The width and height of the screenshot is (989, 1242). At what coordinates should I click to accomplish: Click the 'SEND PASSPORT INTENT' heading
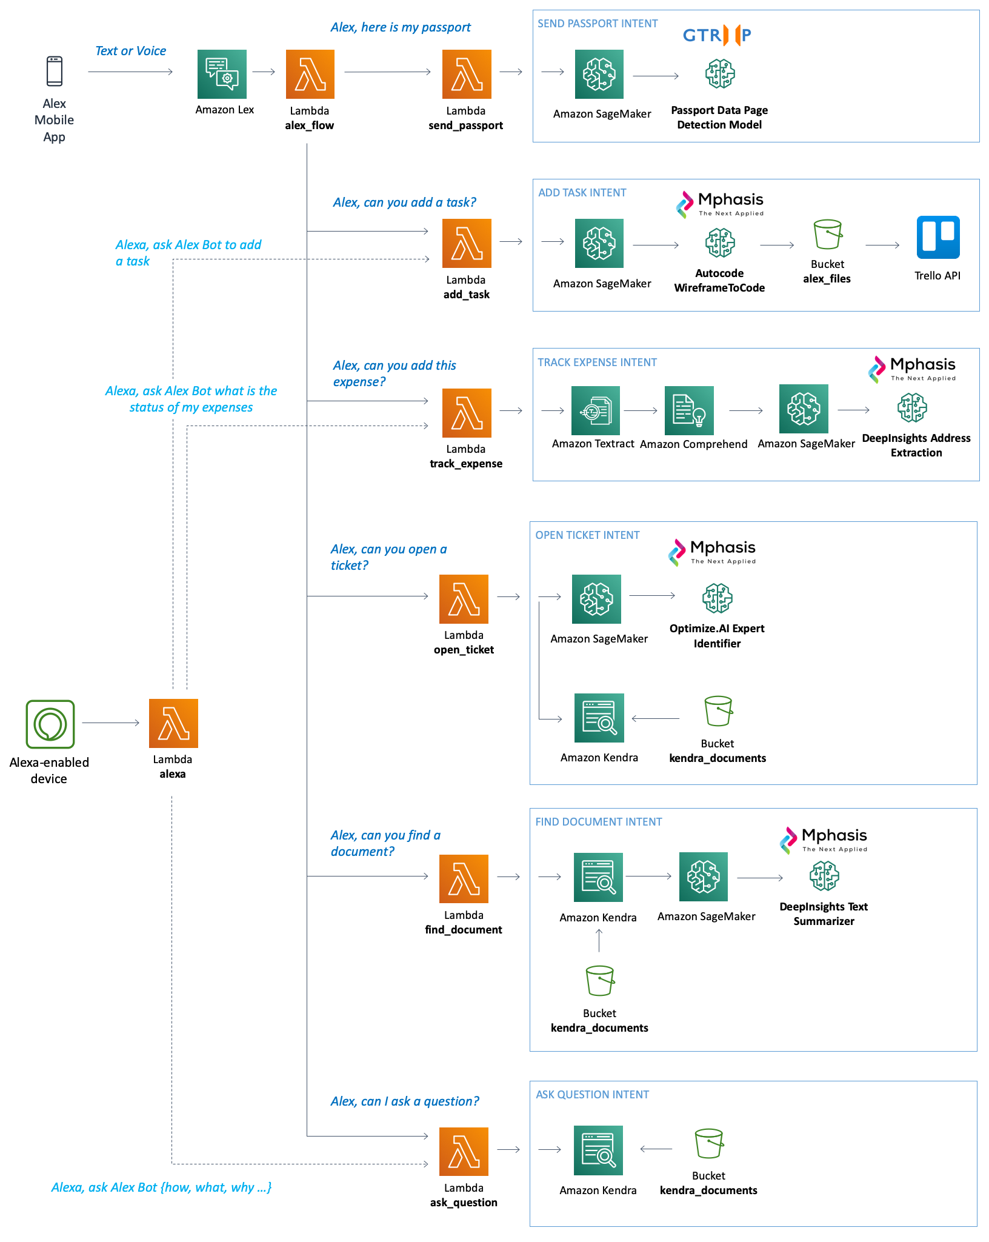598,24
